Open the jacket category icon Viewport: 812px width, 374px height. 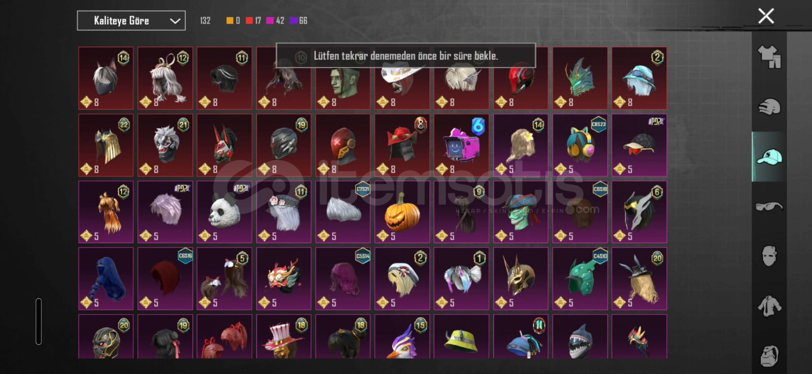769,306
